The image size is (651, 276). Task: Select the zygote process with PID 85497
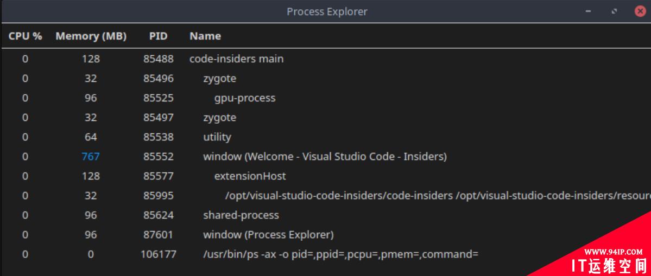point(326,117)
